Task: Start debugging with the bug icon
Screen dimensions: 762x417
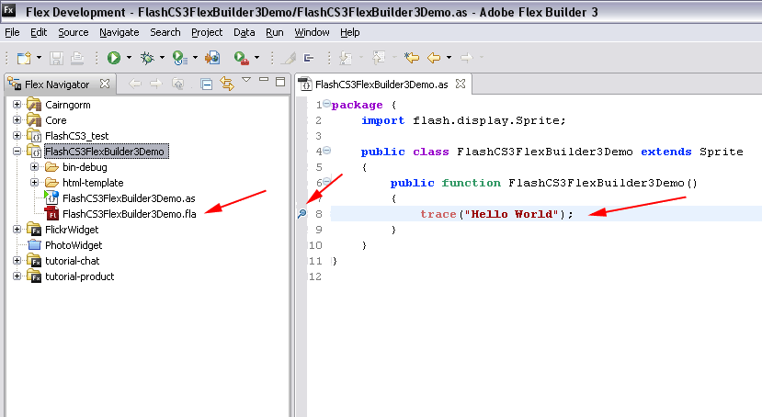Action: (x=147, y=58)
